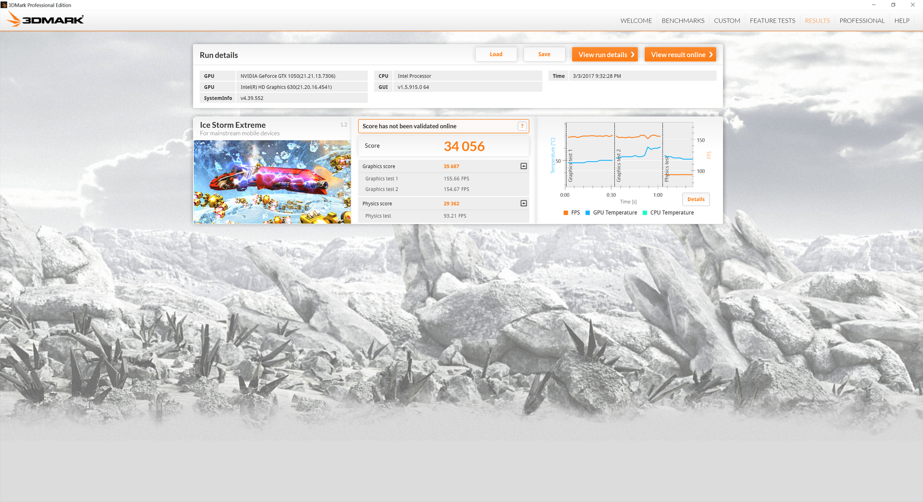Open chart Details button
The image size is (923, 502).
pyautogui.click(x=696, y=199)
